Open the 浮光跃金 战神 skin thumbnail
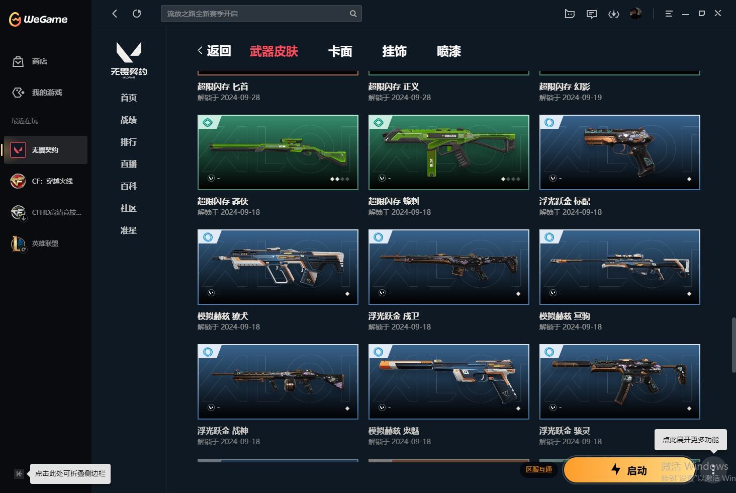The width and height of the screenshot is (736, 493). 278,382
